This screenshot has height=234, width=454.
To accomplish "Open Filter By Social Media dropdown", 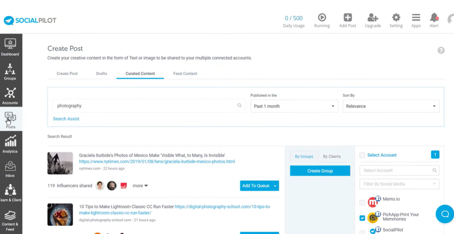I will coord(399,184).
